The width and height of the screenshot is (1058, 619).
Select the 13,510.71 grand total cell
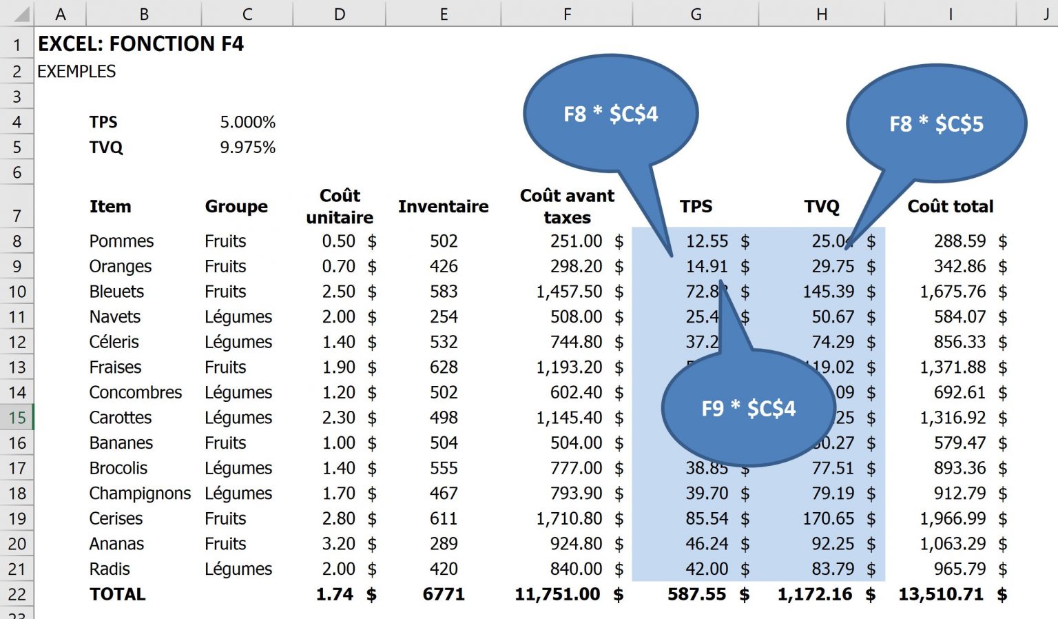pyautogui.click(x=951, y=594)
